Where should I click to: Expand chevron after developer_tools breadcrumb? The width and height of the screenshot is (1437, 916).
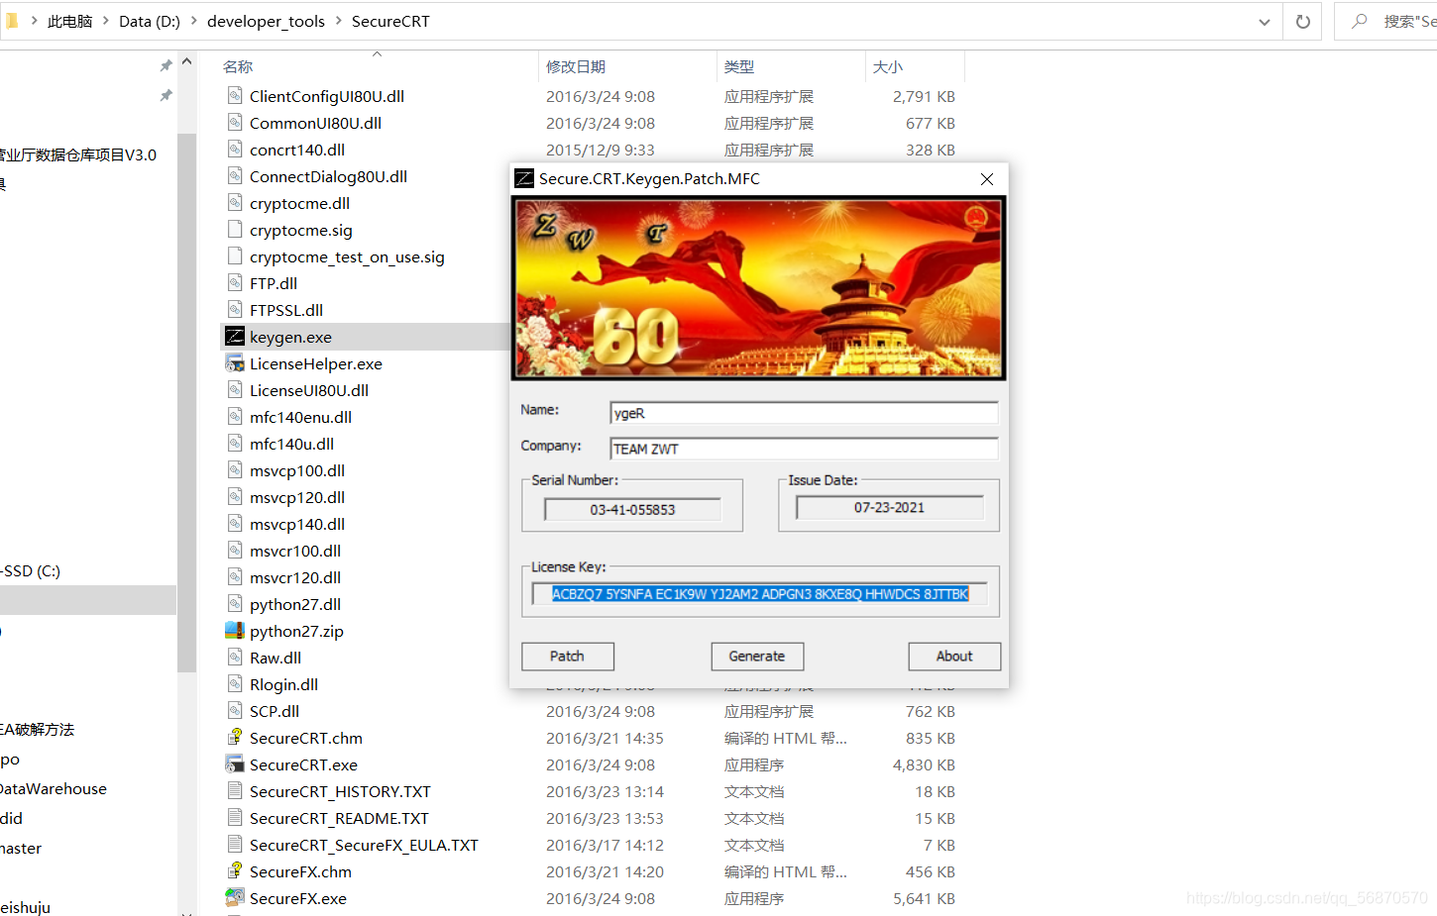[x=338, y=21]
